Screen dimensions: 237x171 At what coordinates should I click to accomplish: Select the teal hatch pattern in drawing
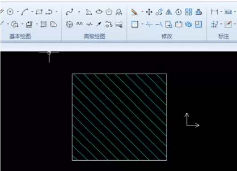click(x=119, y=117)
